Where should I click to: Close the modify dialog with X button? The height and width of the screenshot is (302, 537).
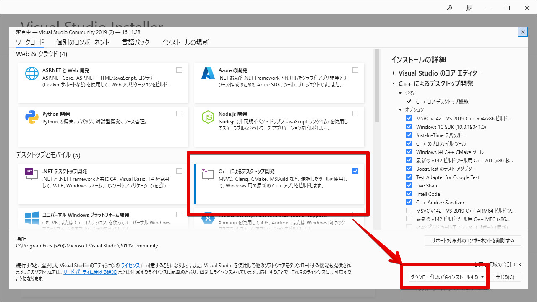coord(523,32)
